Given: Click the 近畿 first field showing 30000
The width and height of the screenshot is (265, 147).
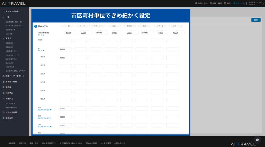Looking at the screenshot, I should tap(65, 126).
